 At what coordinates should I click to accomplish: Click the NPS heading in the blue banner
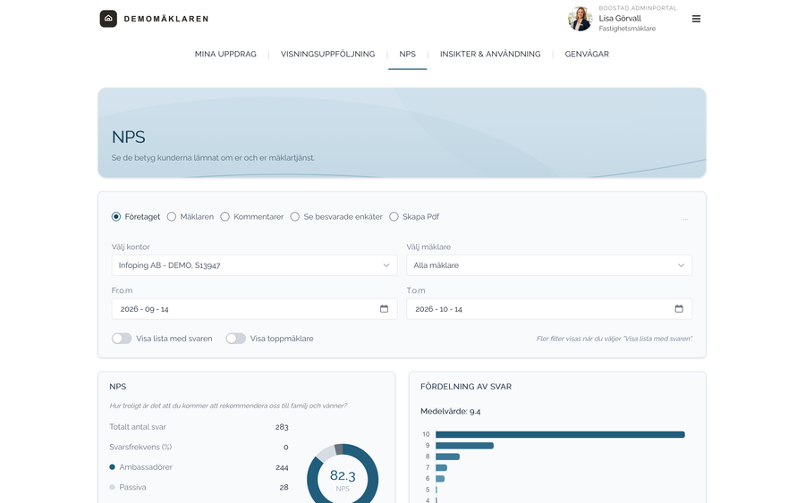click(128, 137)
